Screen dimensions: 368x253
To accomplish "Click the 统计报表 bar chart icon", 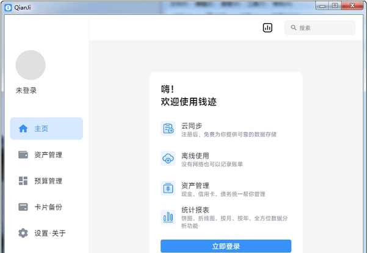I will pyautogui.click(x=168, y=217).
